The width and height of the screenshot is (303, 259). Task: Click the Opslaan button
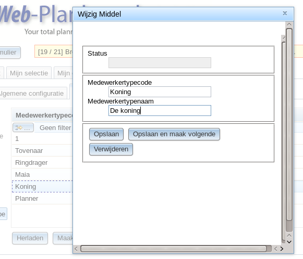tap(106, 134)
